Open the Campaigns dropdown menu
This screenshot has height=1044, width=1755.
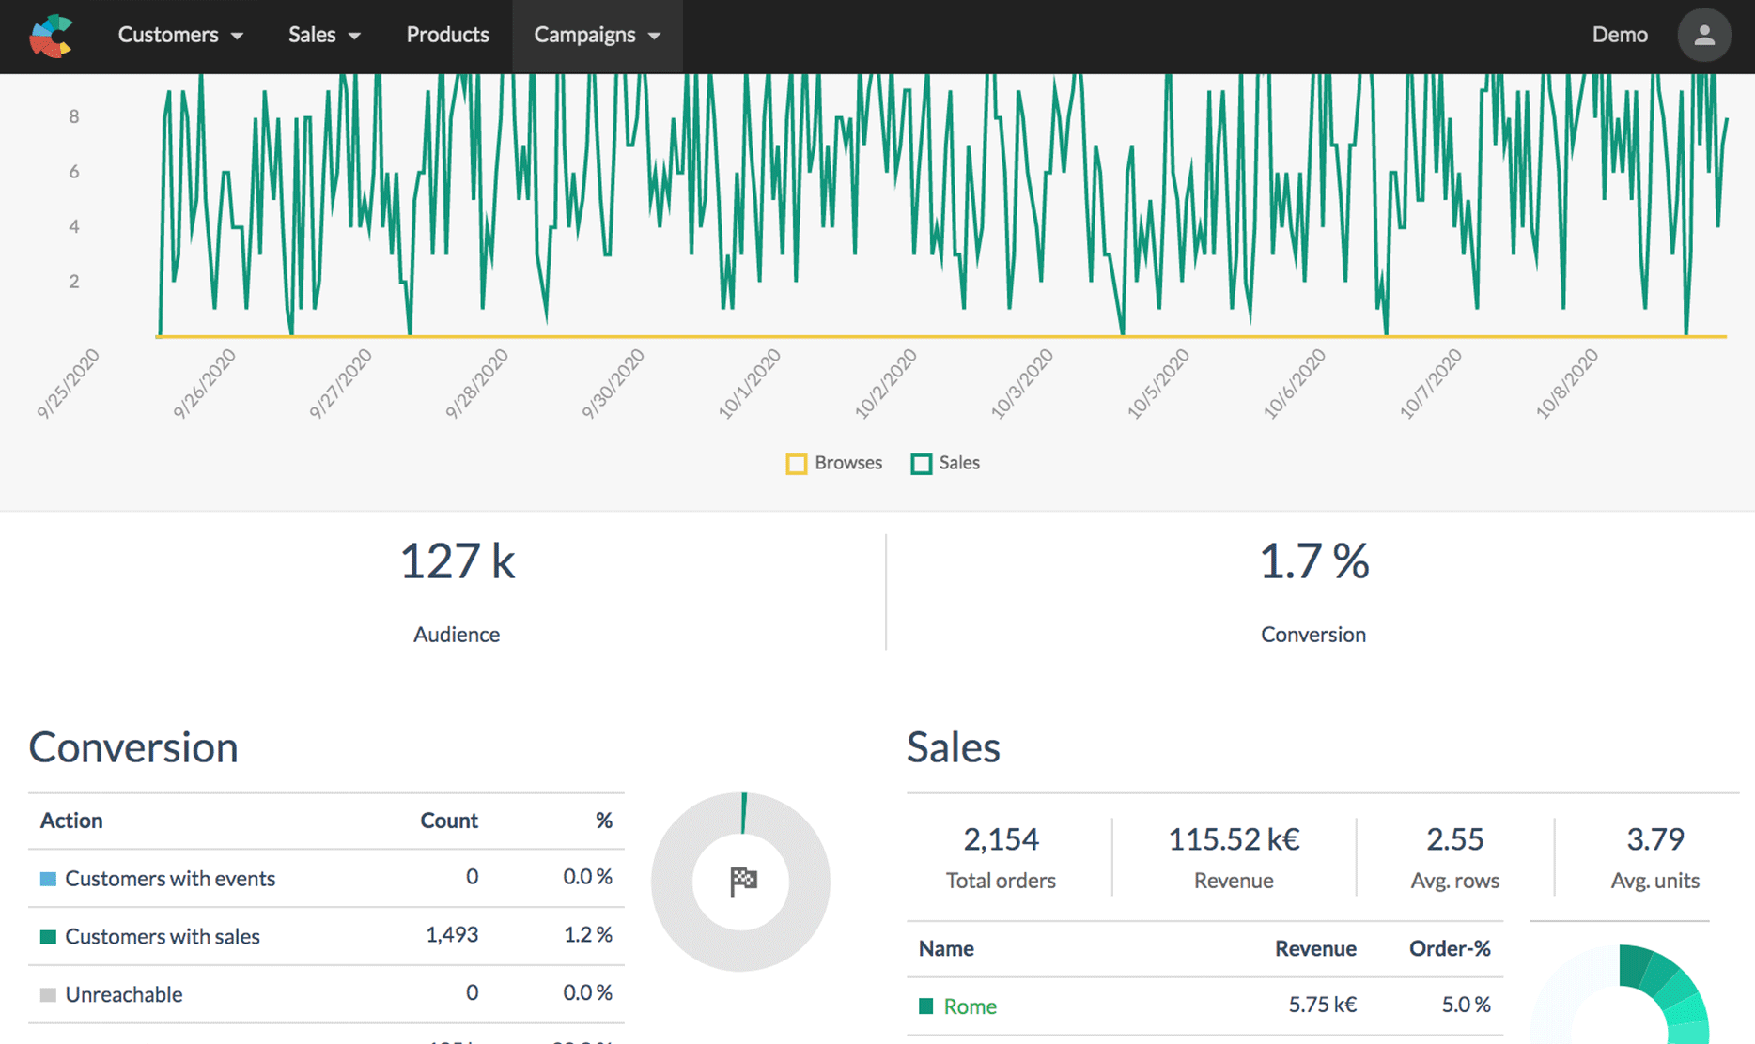[596, 36]
